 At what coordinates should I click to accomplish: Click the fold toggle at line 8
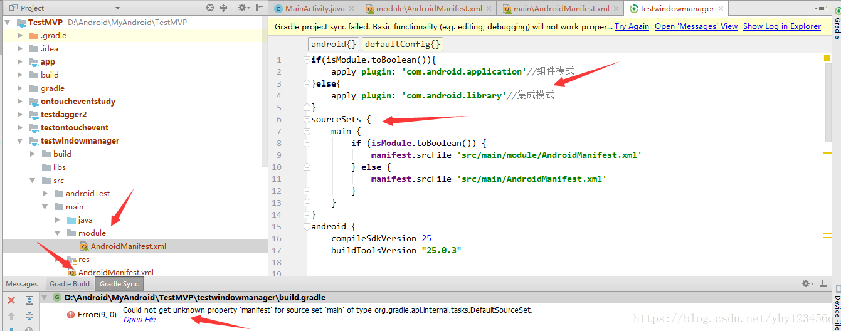tap(307, 143)
